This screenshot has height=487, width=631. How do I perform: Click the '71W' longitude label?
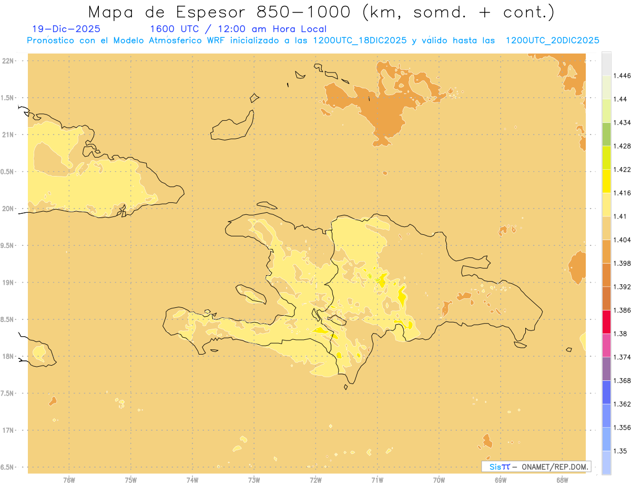(x=377, y=480)
